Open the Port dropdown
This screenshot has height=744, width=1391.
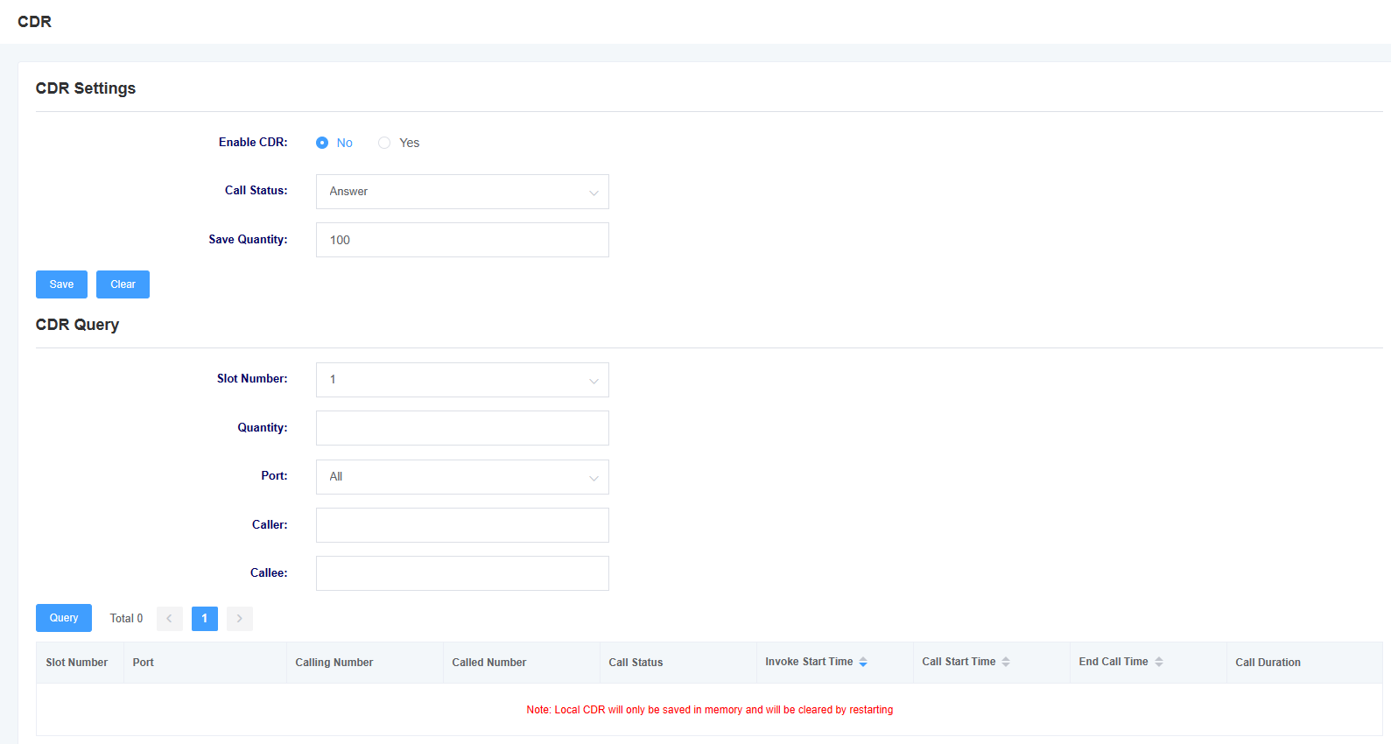(x=462, y=477)
